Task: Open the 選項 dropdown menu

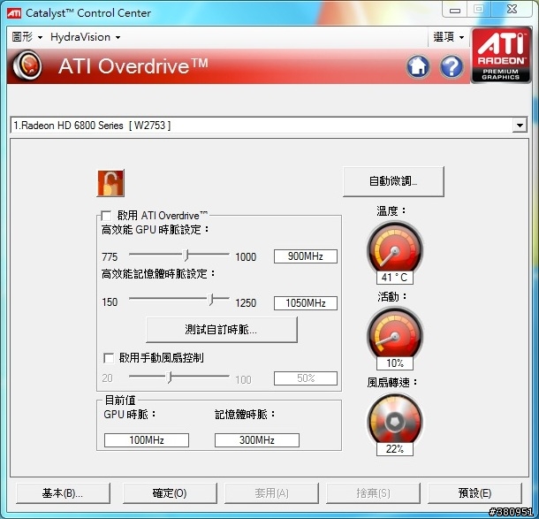Action: pos(449,37)
